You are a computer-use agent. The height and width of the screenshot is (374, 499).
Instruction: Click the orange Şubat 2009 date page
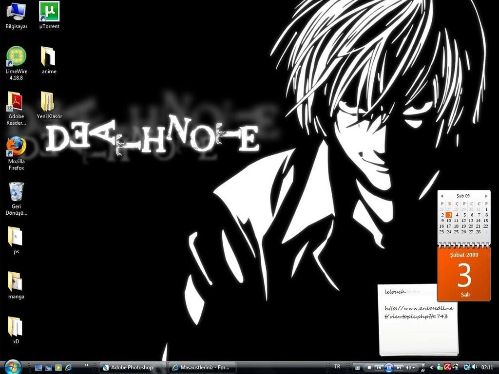click(464, 274)
